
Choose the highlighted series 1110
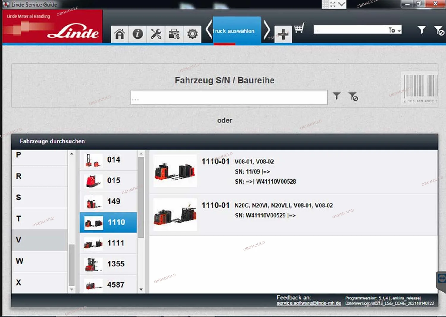108,222
